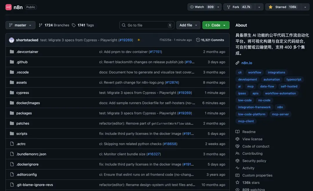Click the link icon next to n8n.io

coord(238,63)
